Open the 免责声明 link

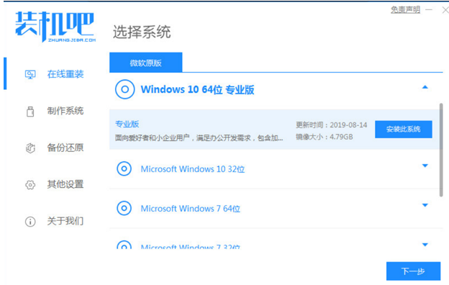pyautogui.click(x=406, y=10)
